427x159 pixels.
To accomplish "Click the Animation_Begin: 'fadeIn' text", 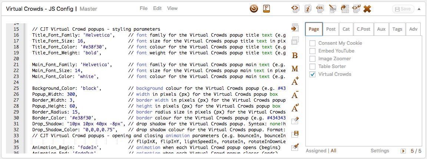I will coord(67,148).
